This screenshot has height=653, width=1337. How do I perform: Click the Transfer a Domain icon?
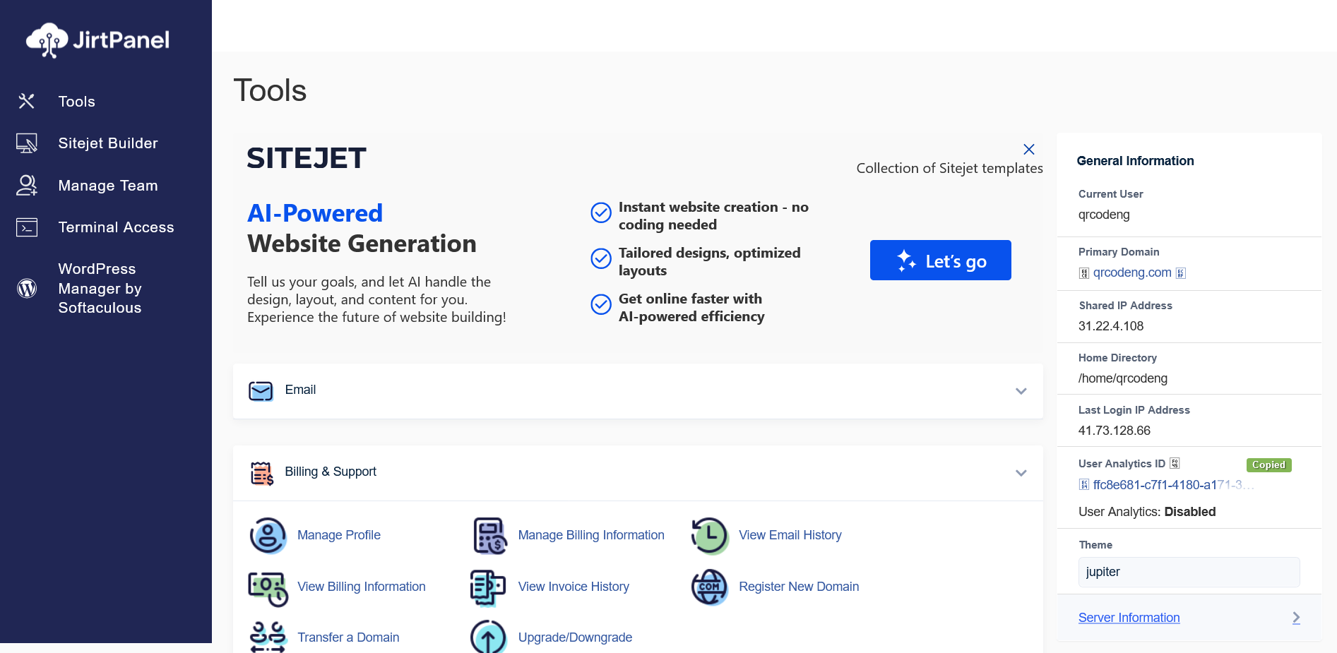point(268,637)
